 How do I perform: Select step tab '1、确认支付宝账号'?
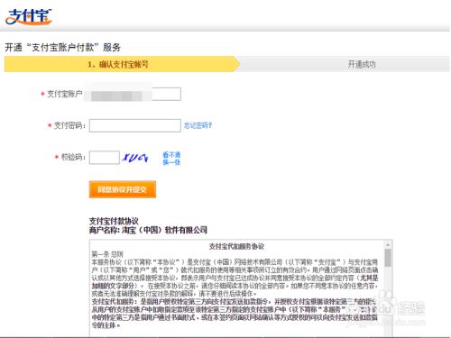(122, 64)
